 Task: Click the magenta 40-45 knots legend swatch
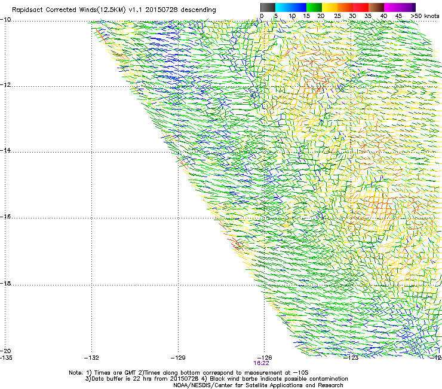coord(392,7)
